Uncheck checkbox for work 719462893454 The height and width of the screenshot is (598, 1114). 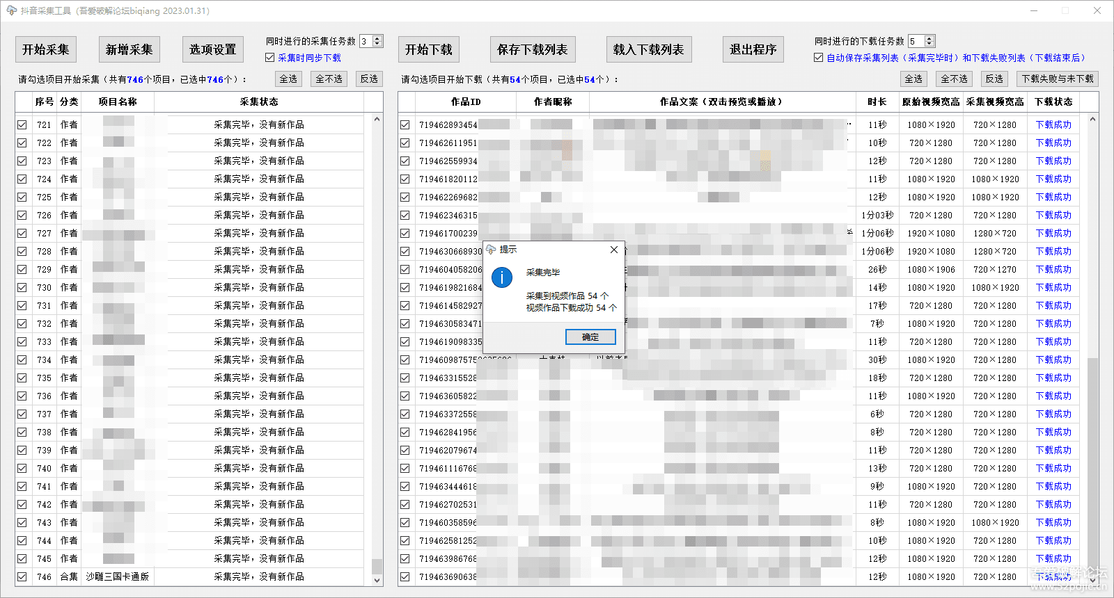coord(405,124)
